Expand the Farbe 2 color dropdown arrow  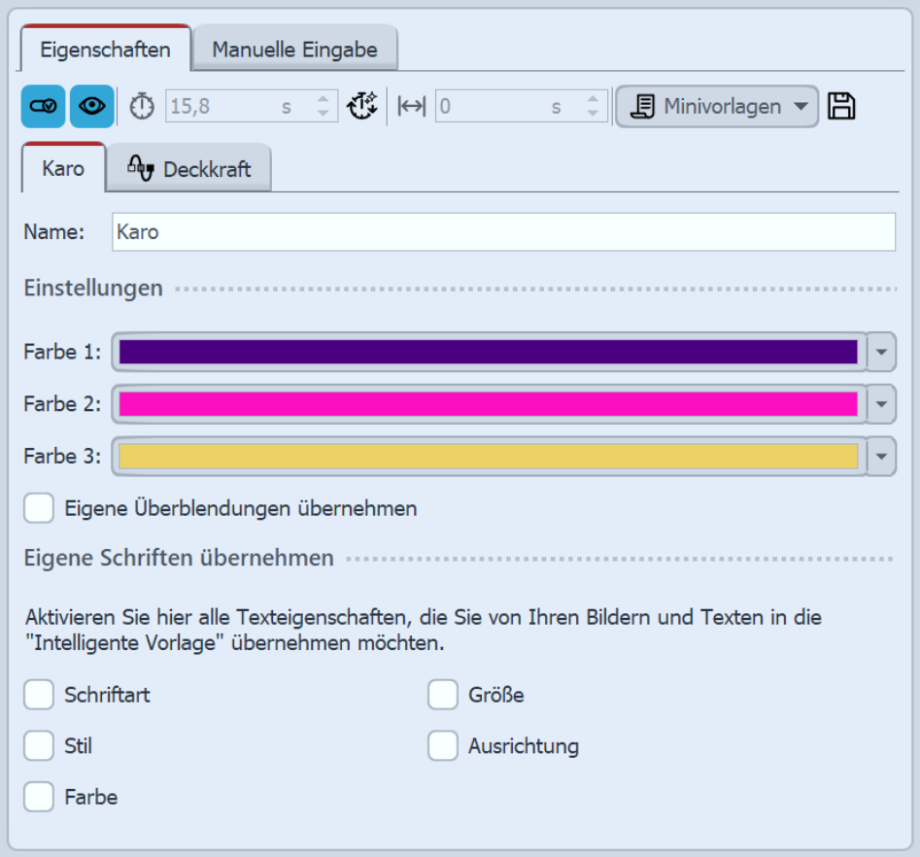880,404
